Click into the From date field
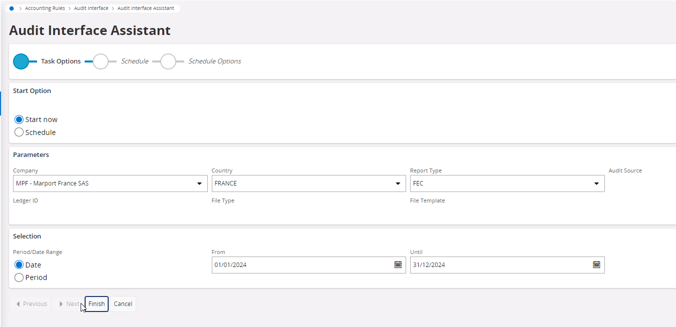Viewport: 676px width, 327px height. 300,265
